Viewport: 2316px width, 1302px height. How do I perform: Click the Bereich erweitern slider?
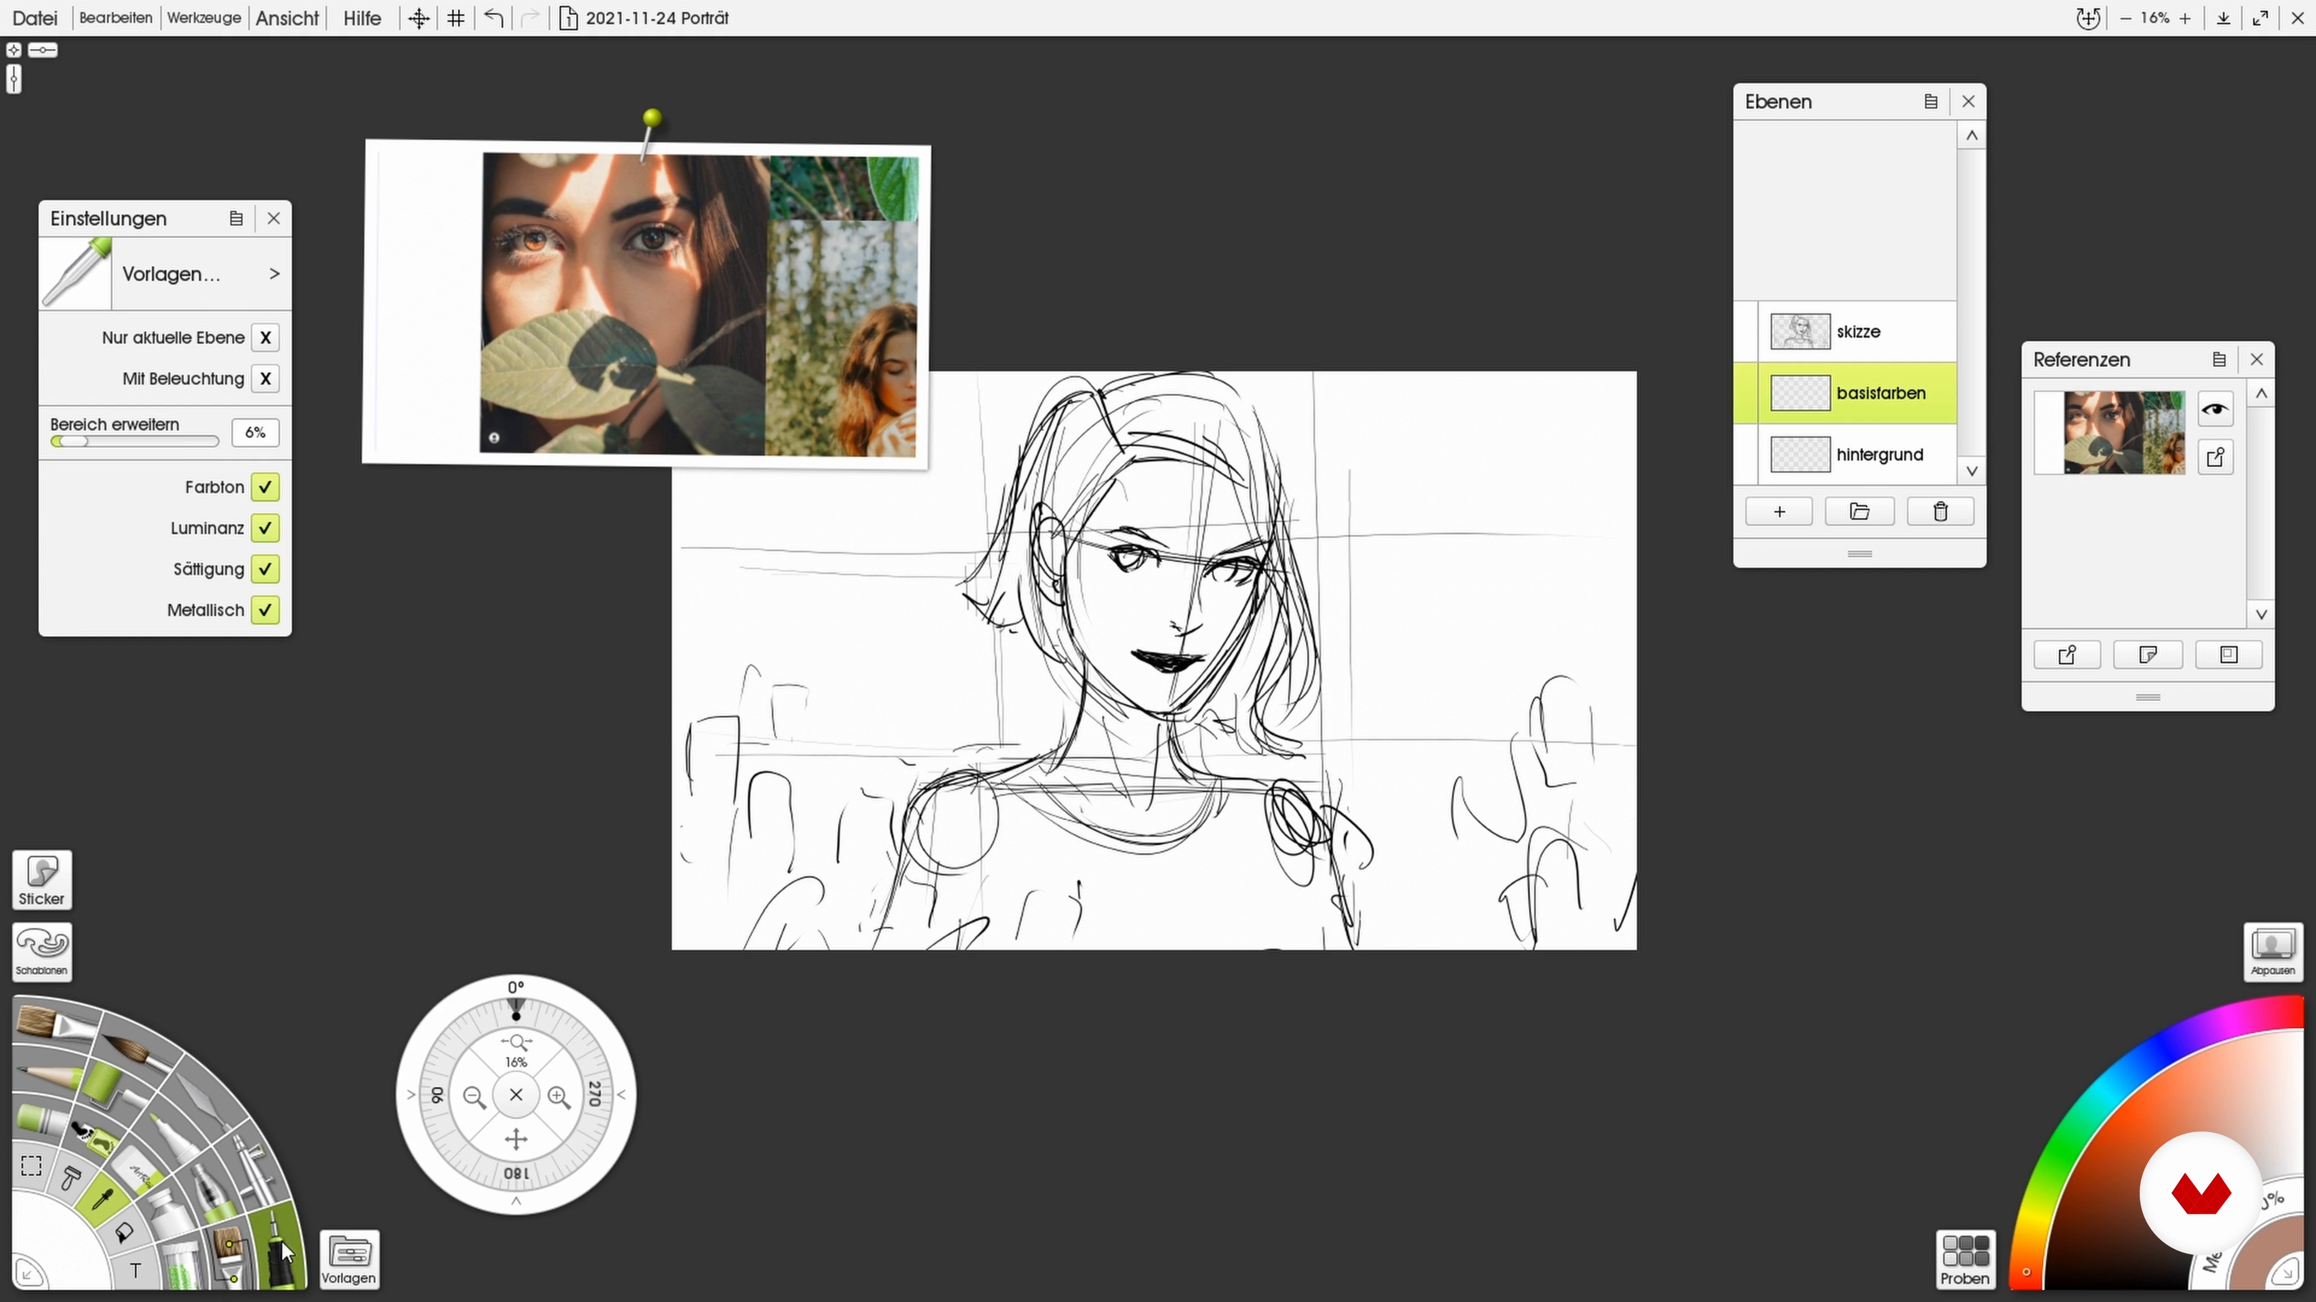coord(135,441)
